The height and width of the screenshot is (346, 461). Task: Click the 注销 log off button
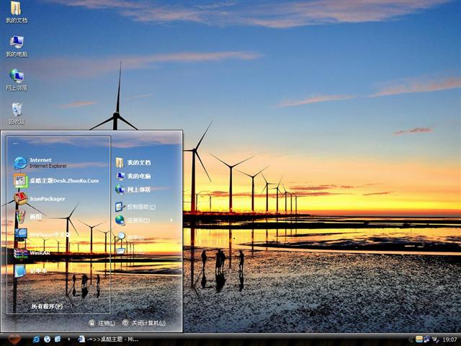[102, 323]
